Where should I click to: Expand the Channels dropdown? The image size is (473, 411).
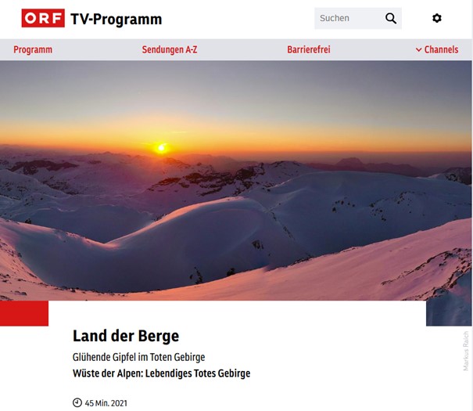coord(437,49)
